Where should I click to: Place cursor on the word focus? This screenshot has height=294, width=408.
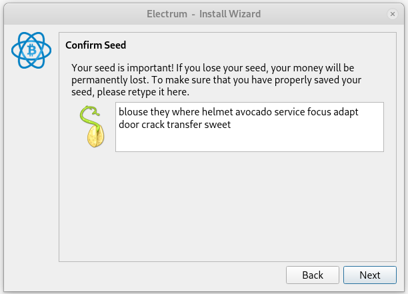tap(319, 112)
